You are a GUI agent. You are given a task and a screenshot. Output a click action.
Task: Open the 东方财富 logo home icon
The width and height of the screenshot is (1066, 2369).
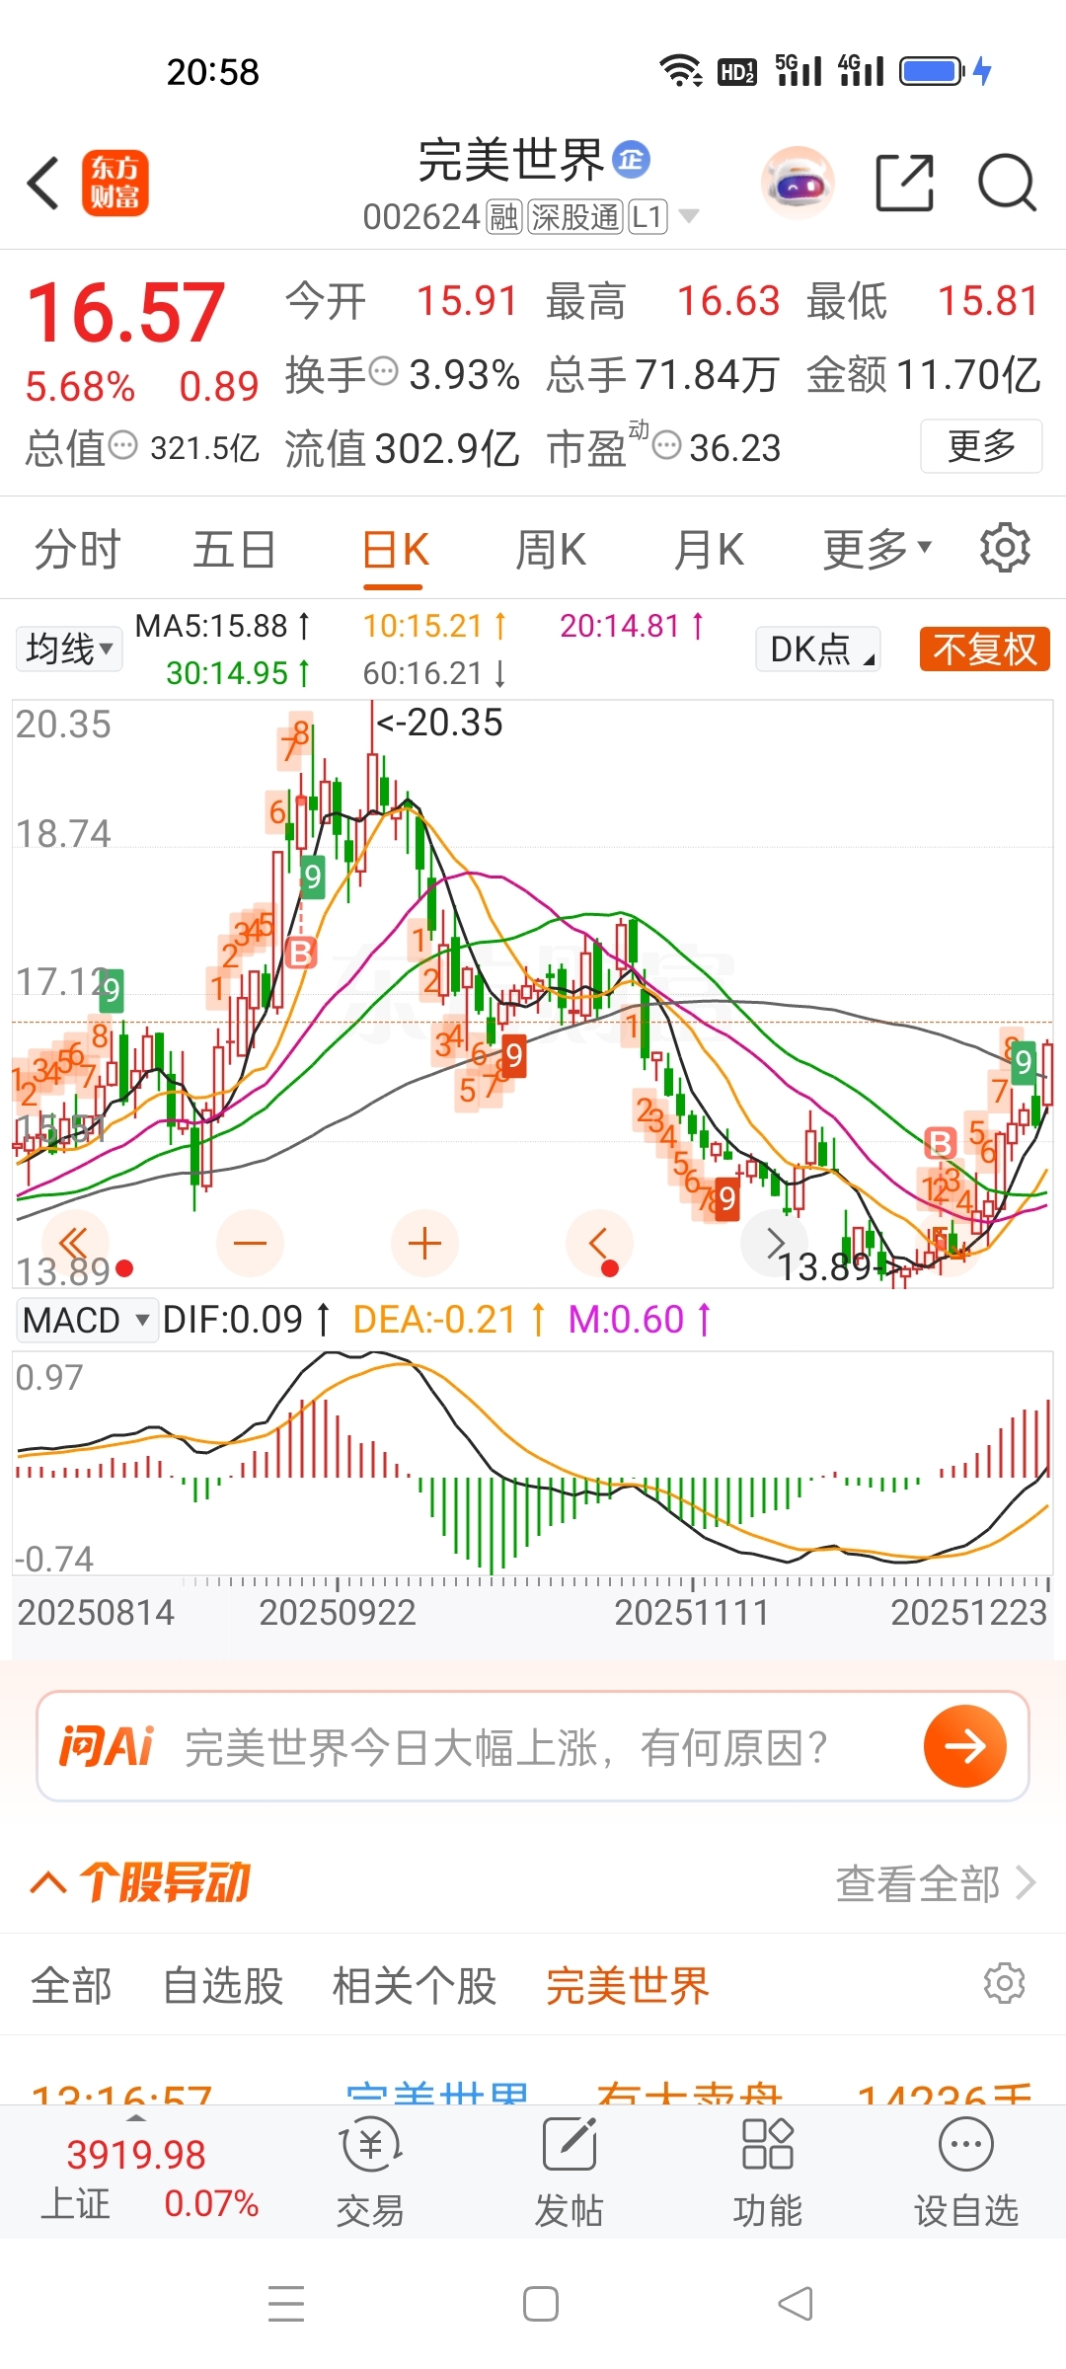coord(114,183)
